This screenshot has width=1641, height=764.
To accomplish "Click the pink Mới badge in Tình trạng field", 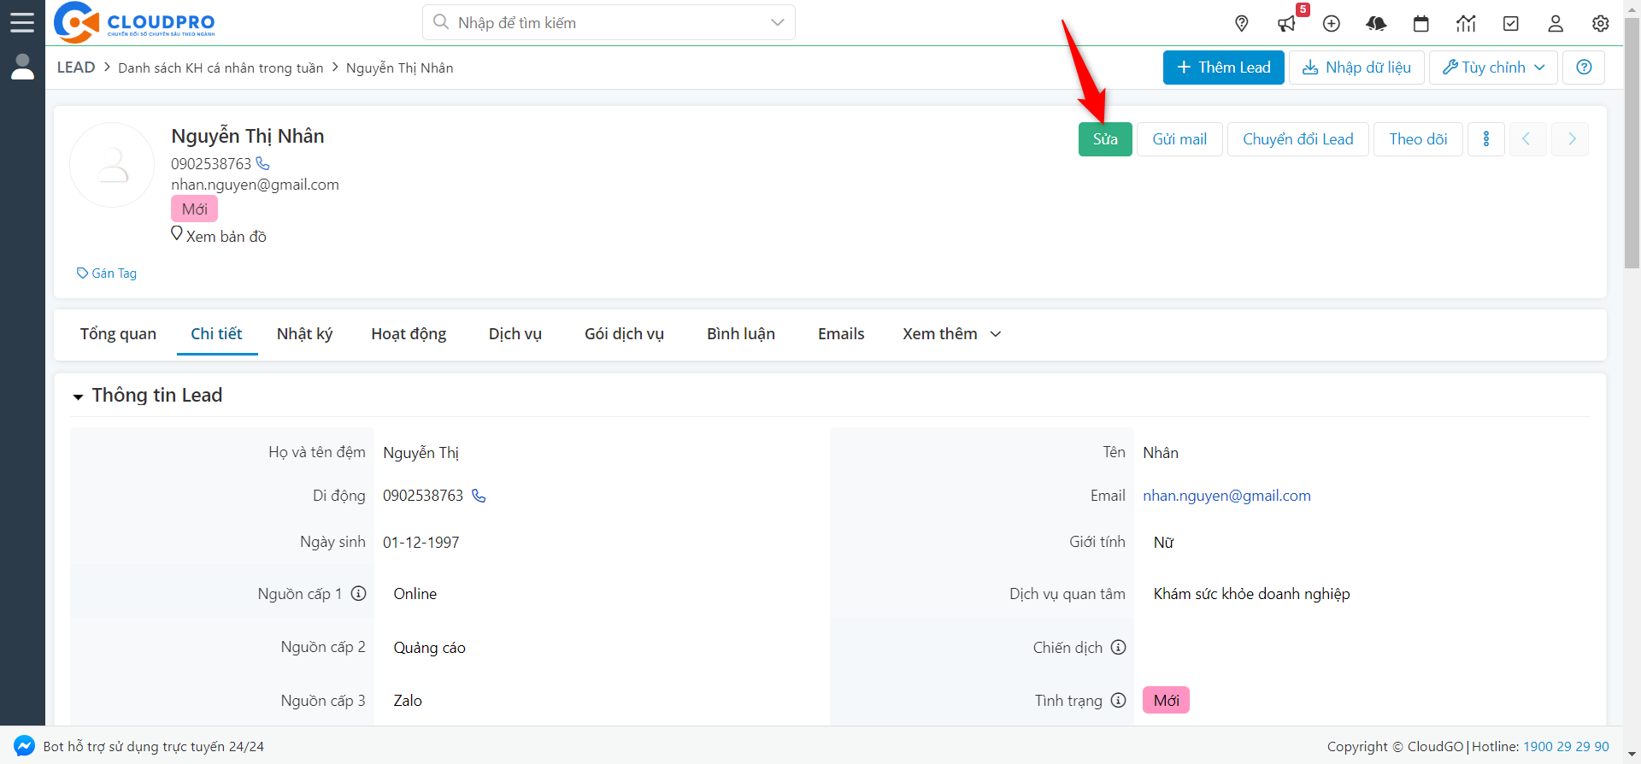I will pyautogui.click(x=1166, y=701).
